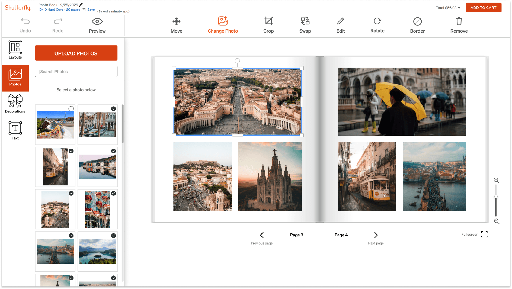
Task: Toggle the checkmark on Athens cityscape thumbnail
Action: pos(71,193)
